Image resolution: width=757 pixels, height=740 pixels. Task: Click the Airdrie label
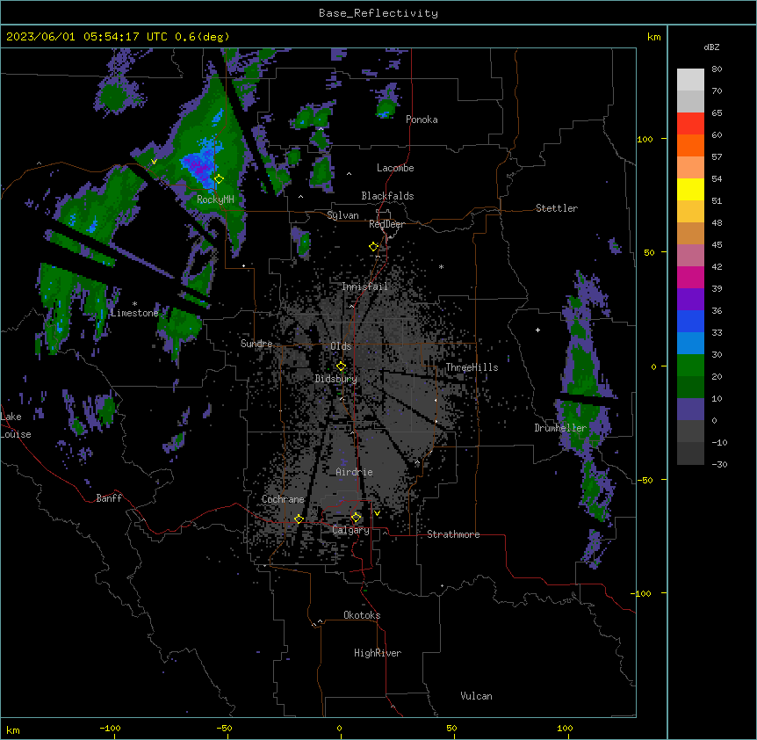(355, 472)
